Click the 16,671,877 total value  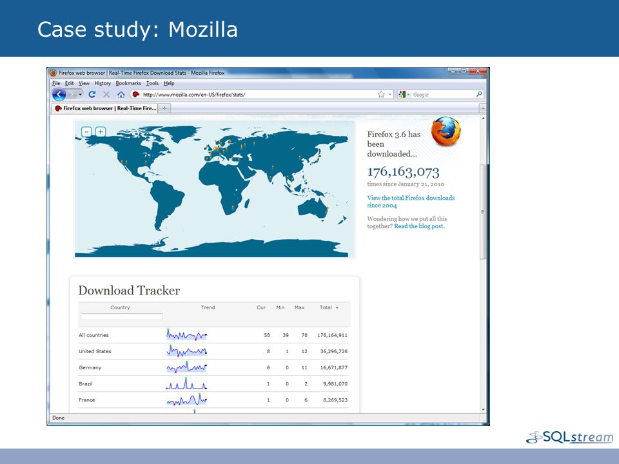pos(334,367)
